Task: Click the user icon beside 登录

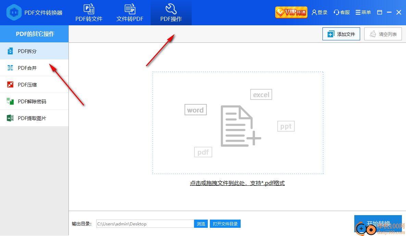Action: point(314,12)
